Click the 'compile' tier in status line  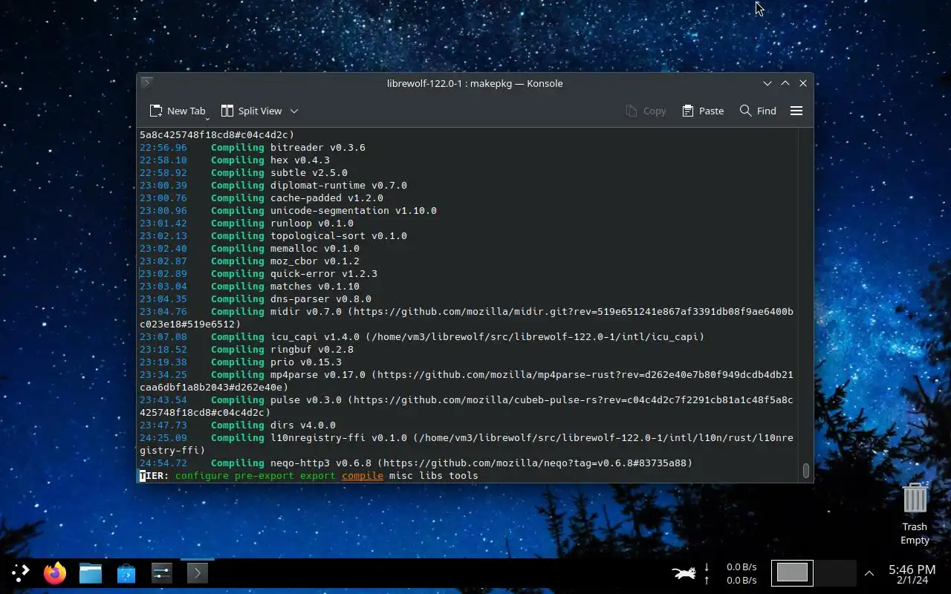(x=363, y=475)
